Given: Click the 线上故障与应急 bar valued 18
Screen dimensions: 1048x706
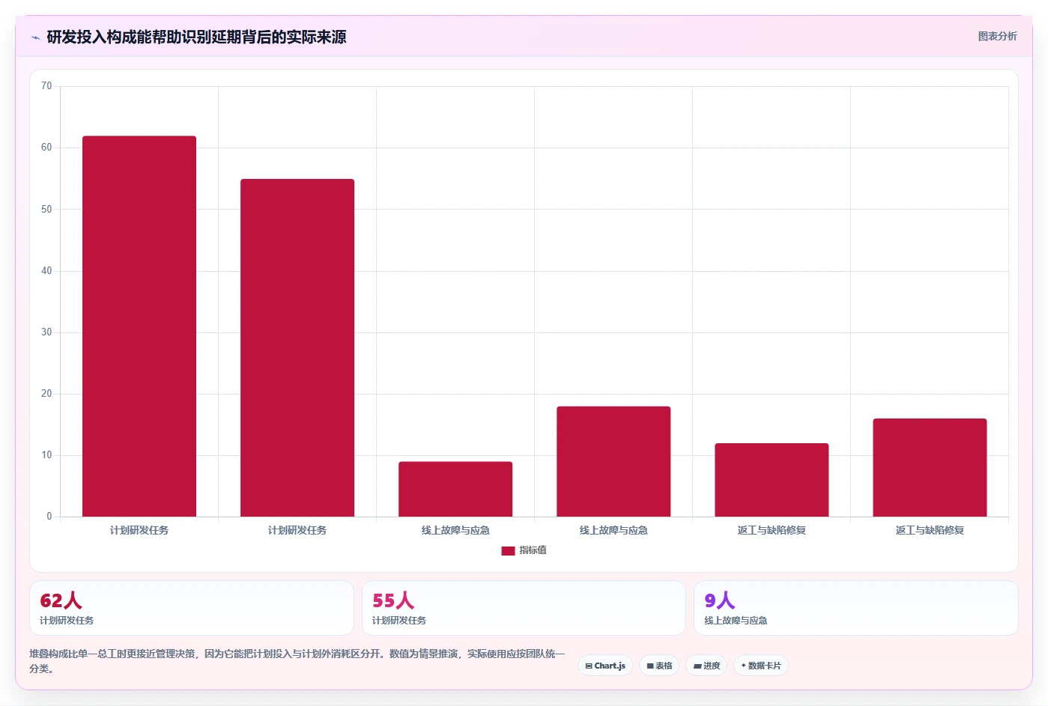Looking at the screenshot, I should (x=614, y=461).
